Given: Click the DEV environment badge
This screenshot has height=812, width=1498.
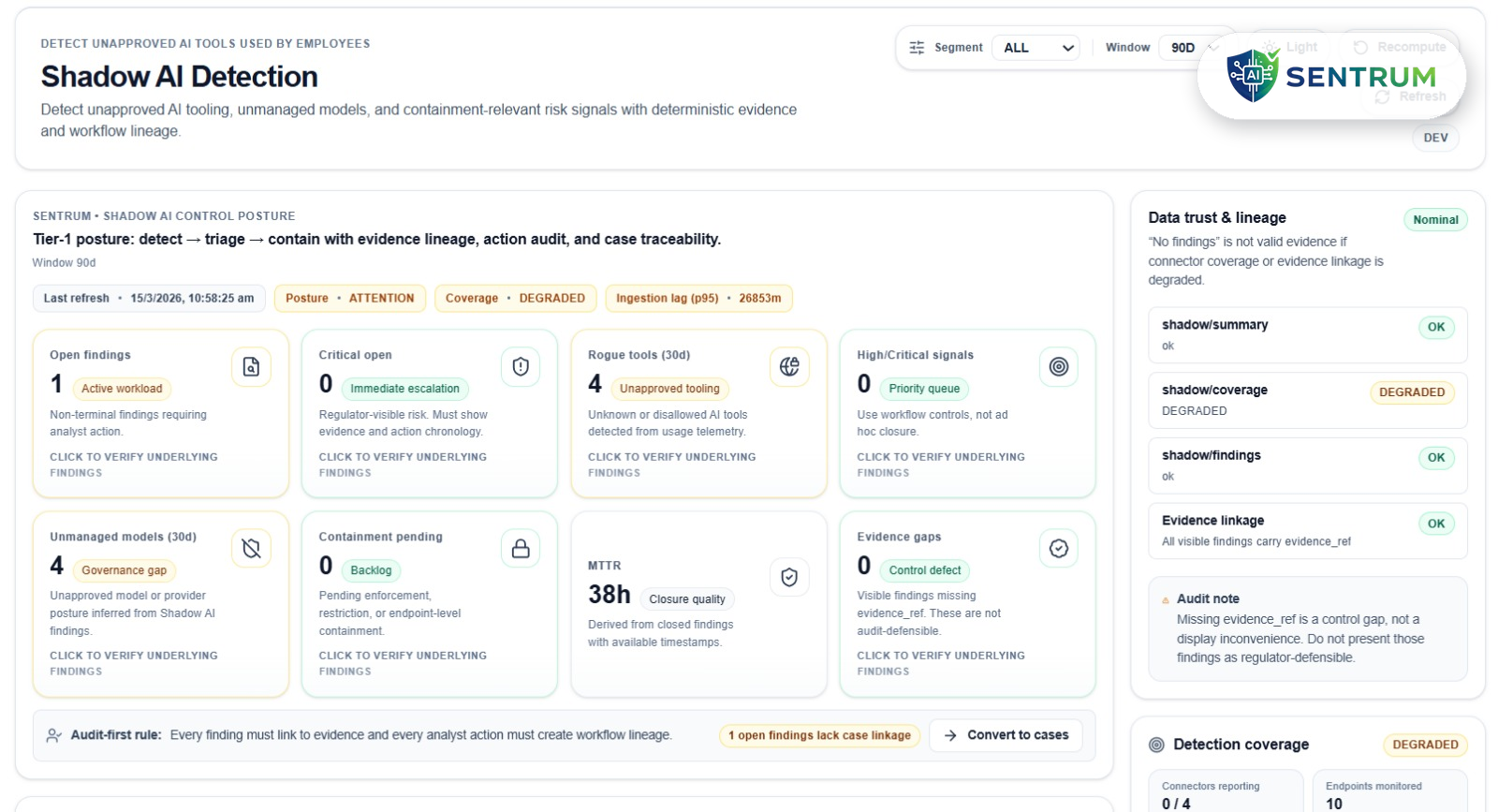Looking at the screenshot, I should pyautogui.click(x=1434, y=138).
